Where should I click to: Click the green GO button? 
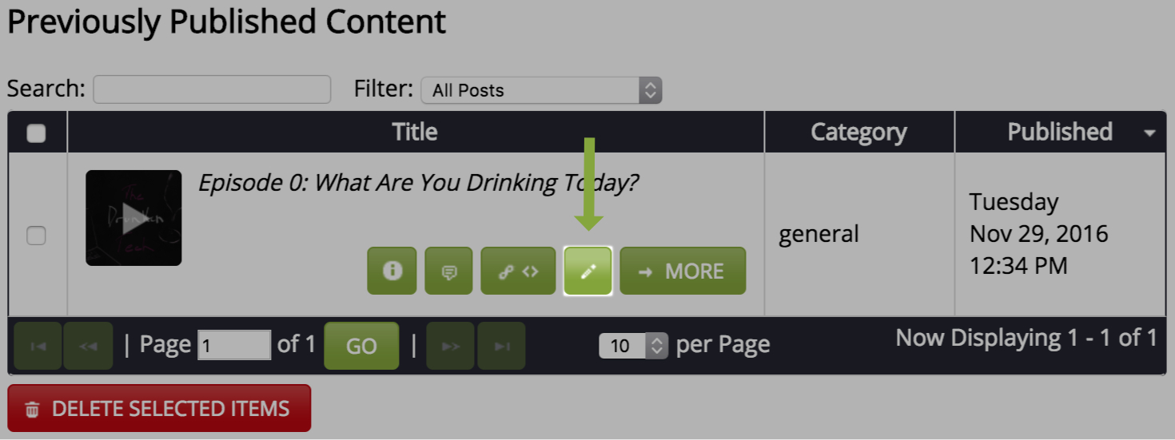(x=361, y=346)
